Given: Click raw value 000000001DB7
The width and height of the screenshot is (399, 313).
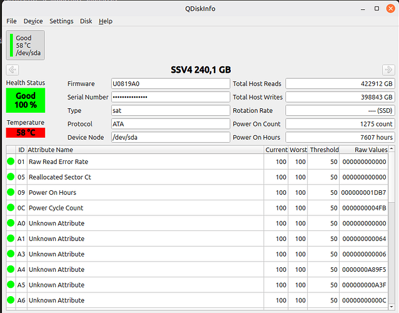Looking at the screenshot, I should 363,193.
